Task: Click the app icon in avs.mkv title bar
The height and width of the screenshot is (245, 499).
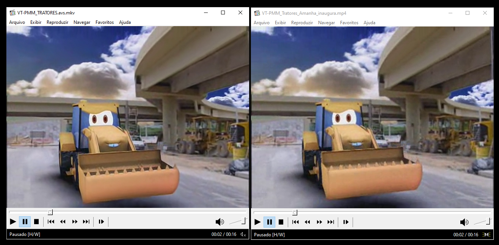Action: [13, 12]
